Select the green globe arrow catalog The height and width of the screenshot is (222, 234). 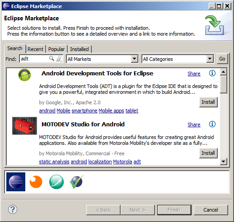click(56, 182)
